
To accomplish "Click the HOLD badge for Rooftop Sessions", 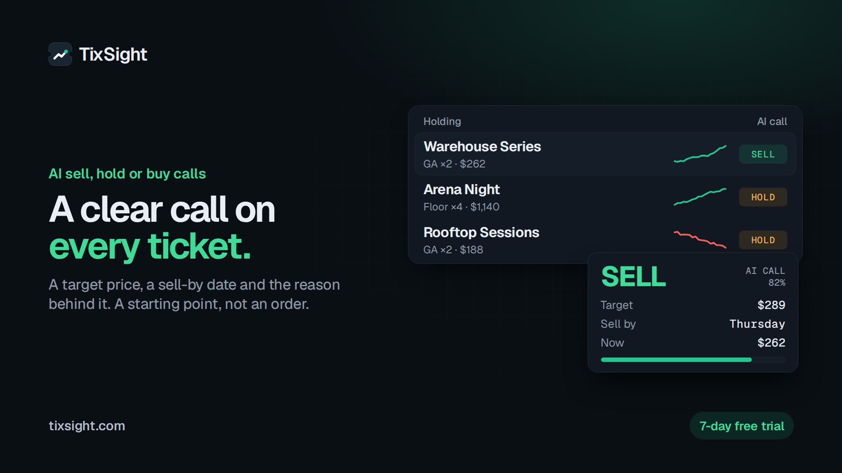I will click(x=763, y=240).
